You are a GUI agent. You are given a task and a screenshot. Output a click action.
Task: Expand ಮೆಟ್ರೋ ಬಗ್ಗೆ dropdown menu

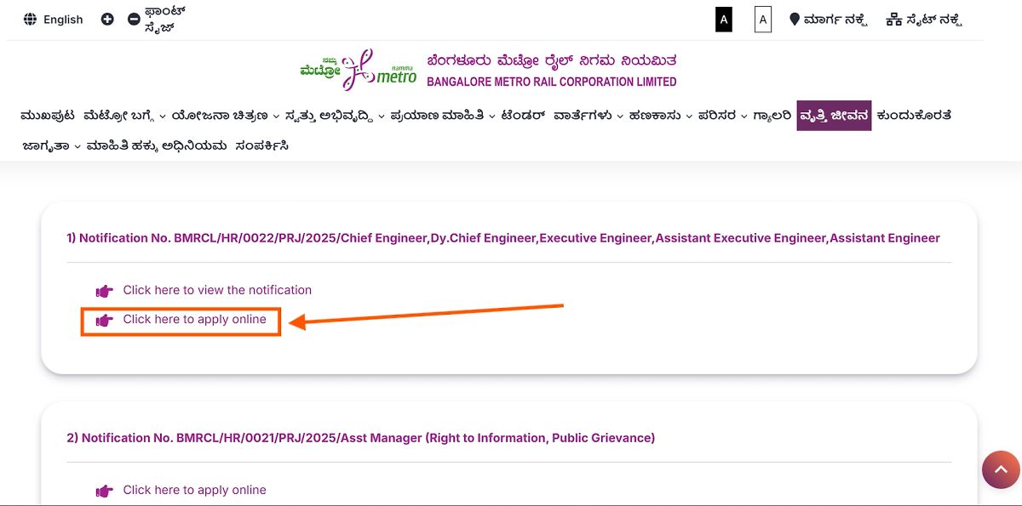124,116
